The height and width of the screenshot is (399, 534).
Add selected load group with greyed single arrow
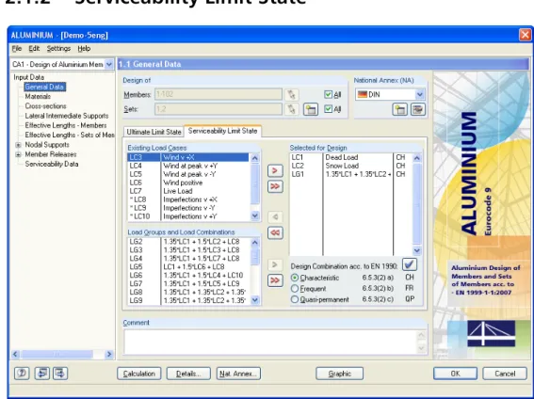pos(275,264)
